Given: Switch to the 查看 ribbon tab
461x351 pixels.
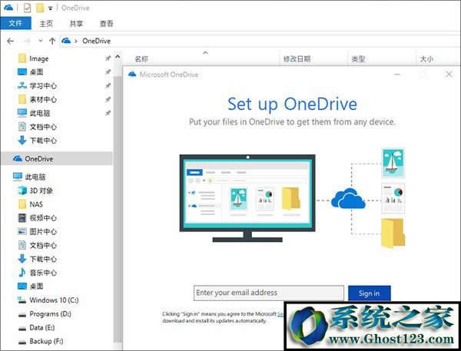Looking at the screenshot, I should [x=107, y=23].
